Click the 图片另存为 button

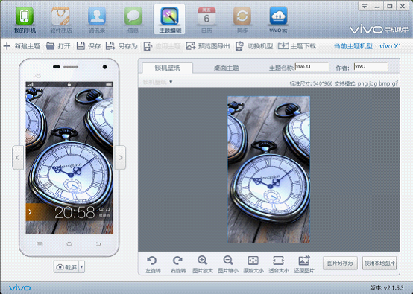tap(340, 263)
